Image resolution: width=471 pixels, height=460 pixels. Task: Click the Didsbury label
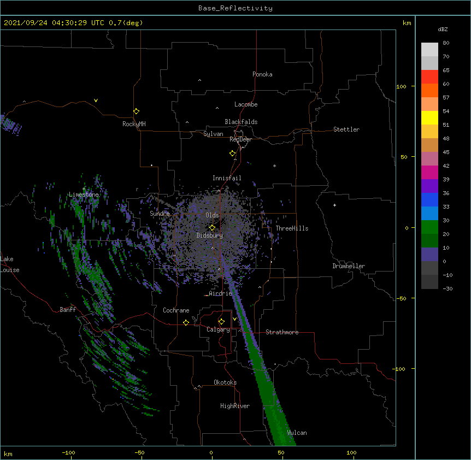210,235
